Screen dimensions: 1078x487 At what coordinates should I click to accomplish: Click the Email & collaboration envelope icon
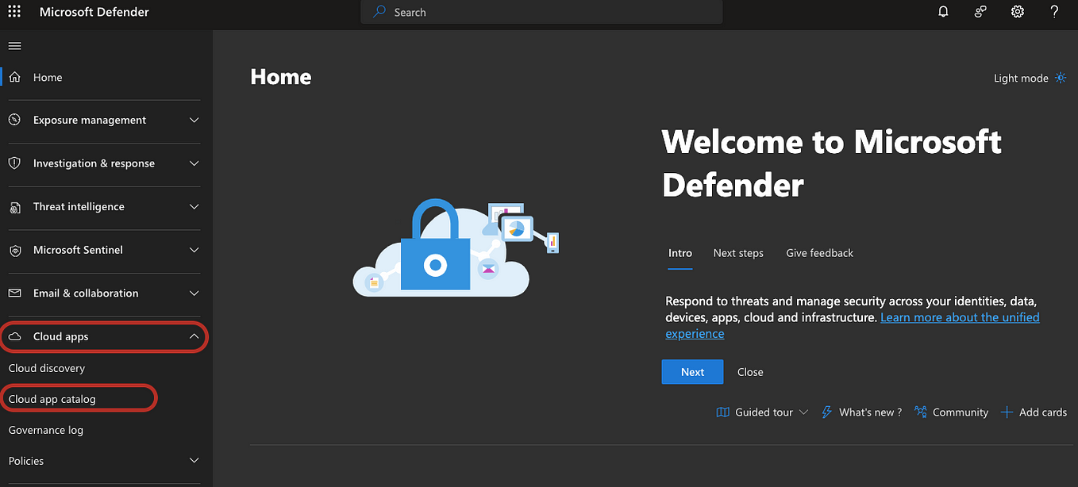14,293
